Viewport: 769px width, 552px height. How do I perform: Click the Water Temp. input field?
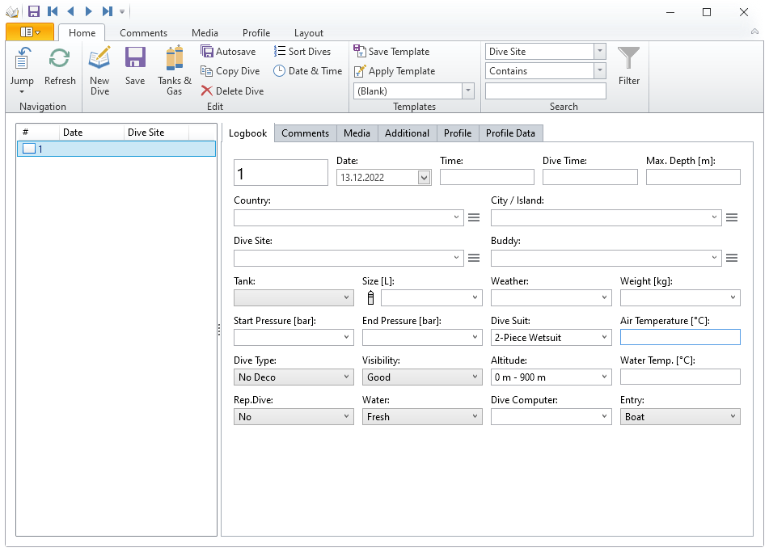[680, 377]
